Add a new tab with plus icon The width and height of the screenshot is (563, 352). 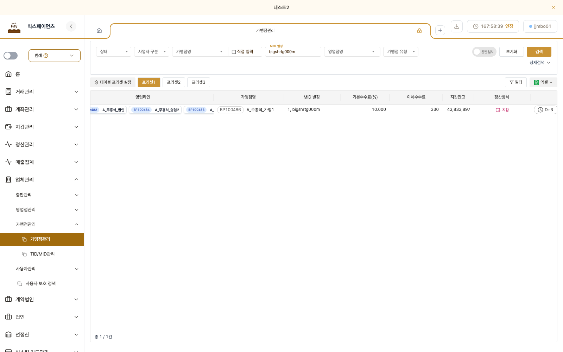point(440,30)
